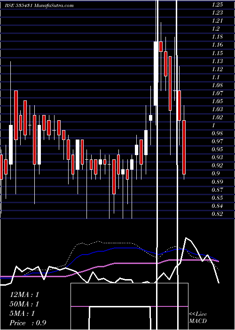The width and height of the screenshot is (235, 330).
Task: Click the <<Live MACD label
Action: click(198, 318)
